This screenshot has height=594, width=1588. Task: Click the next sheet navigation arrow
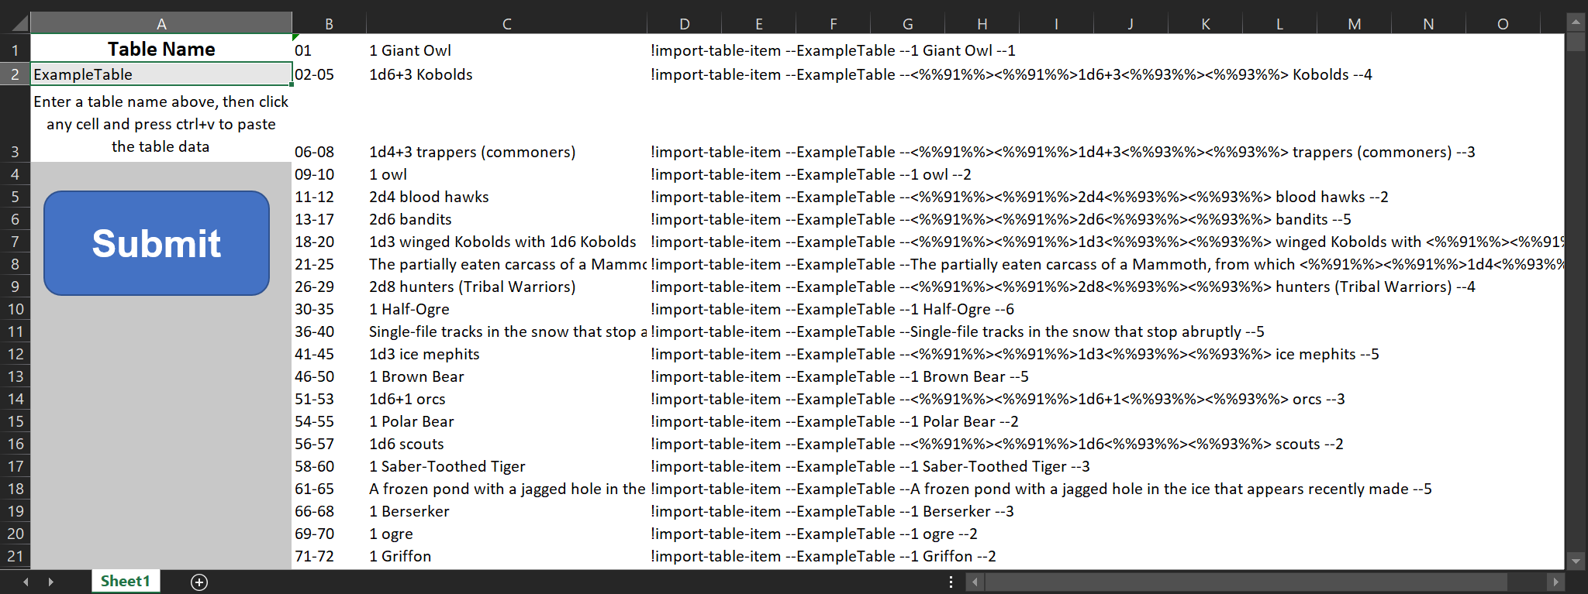pos(51,582)
